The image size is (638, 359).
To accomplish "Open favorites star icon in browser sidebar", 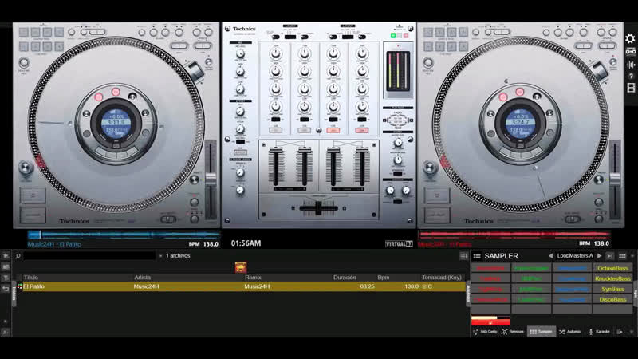I will (6, 255).
